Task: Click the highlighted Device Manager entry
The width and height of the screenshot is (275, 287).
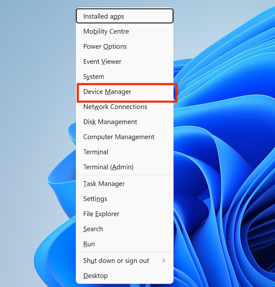Action: coord(107,92)
